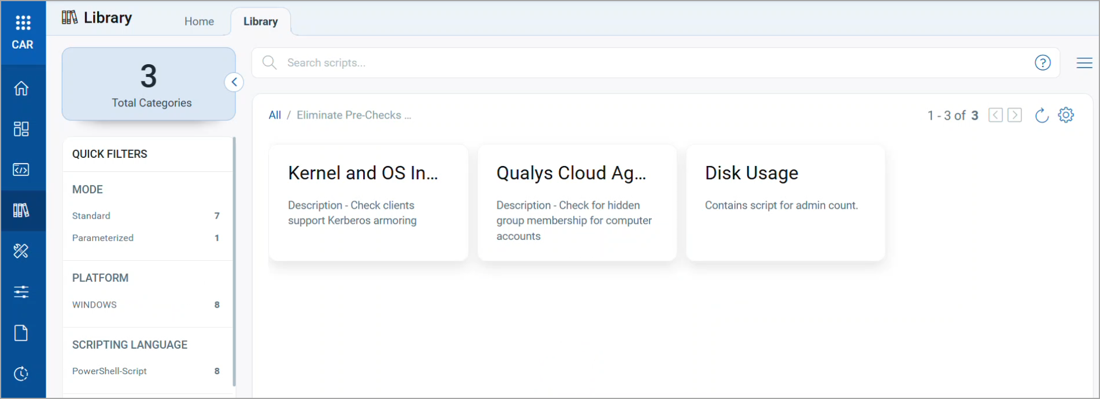Open the hamburger menu at top right
The height and width of the screenshot is (399, 1100).
[x=1084, y=63]
